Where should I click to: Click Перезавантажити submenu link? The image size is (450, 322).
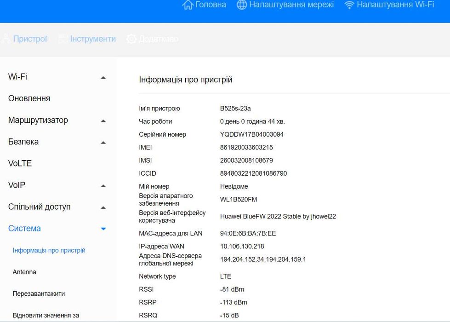coord(39,293)
